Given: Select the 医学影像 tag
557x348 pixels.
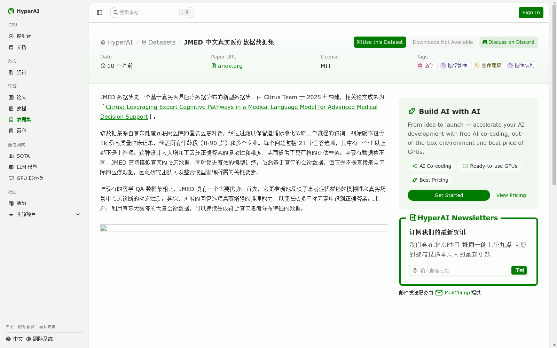Looking at the screenshot, I should [x=455, y=65].
